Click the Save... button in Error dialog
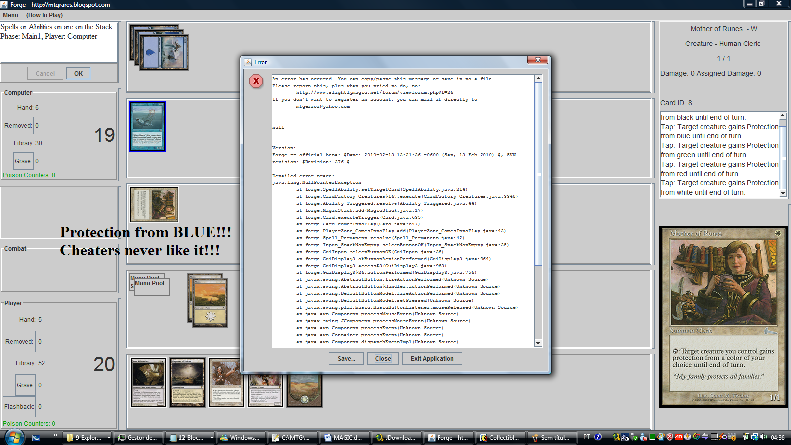 click(x=346, y=358)
